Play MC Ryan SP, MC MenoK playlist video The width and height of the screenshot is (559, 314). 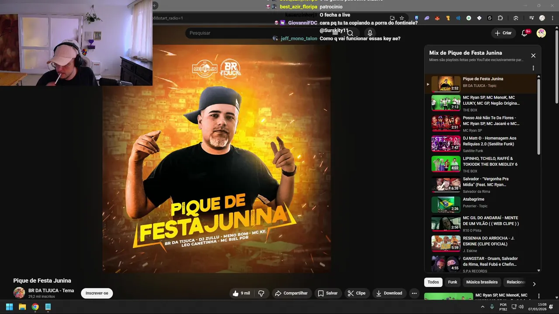pyautogui.click(x=480, y=103)
